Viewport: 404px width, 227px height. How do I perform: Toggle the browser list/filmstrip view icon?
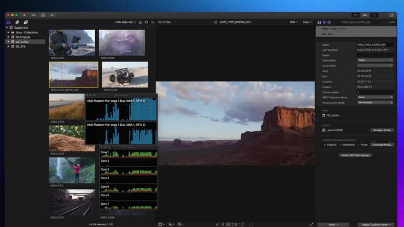pos(146,22)
